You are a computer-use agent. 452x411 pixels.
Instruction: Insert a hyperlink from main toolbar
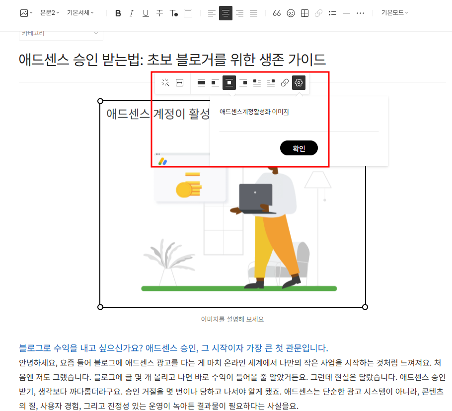(318, 13)
